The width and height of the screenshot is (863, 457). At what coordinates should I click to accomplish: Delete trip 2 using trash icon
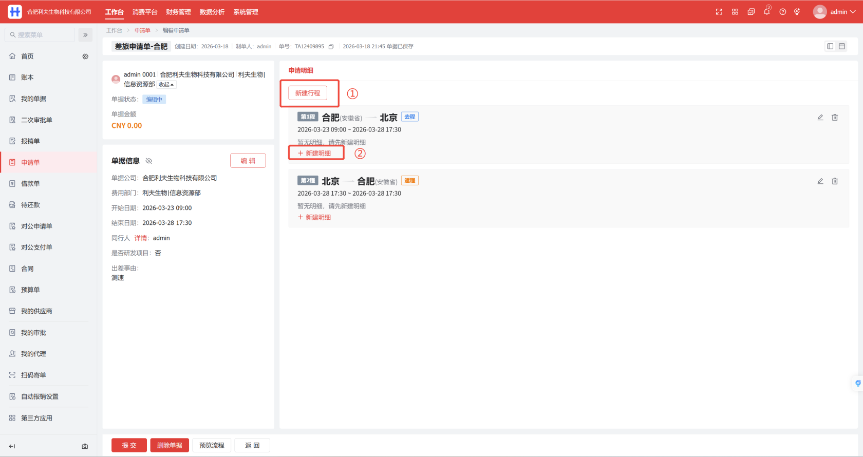coord(835,181)
